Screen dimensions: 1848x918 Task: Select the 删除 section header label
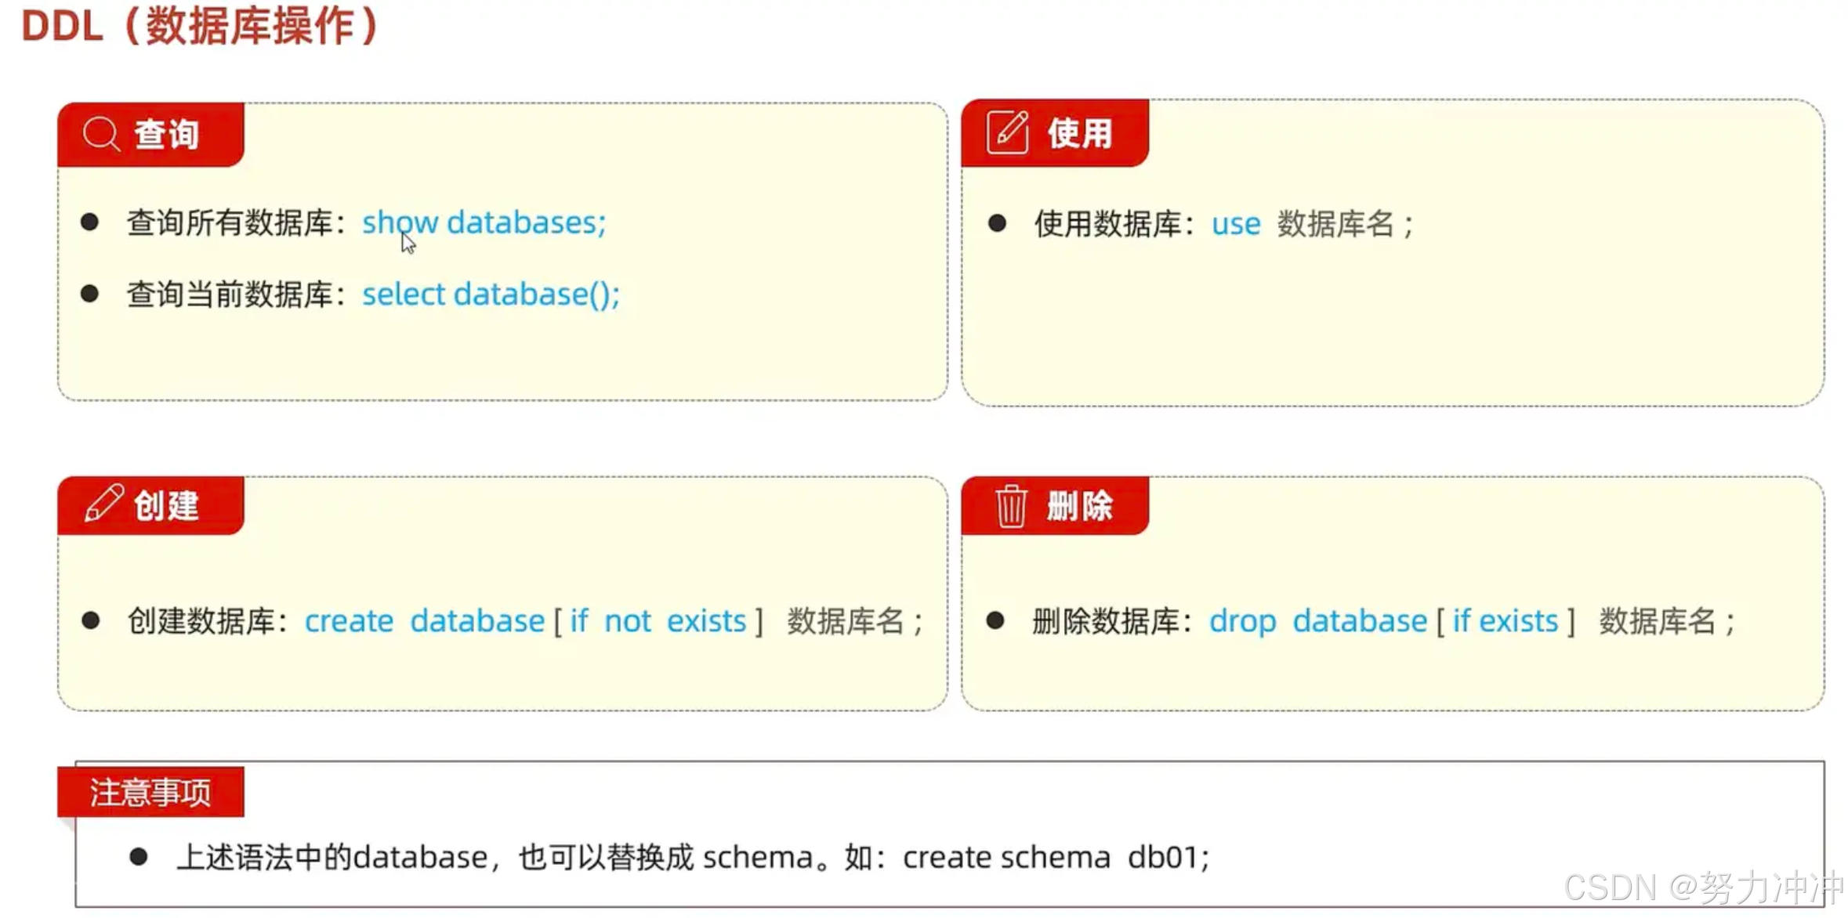pyautogui.click(x=1080, y=506)
